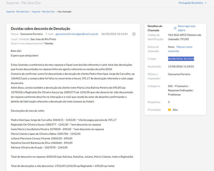Click the Bom dia! greeting line

[16, 51]
